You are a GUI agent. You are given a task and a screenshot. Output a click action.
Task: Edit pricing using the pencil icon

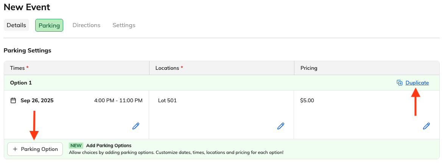(x=426, y=126)
